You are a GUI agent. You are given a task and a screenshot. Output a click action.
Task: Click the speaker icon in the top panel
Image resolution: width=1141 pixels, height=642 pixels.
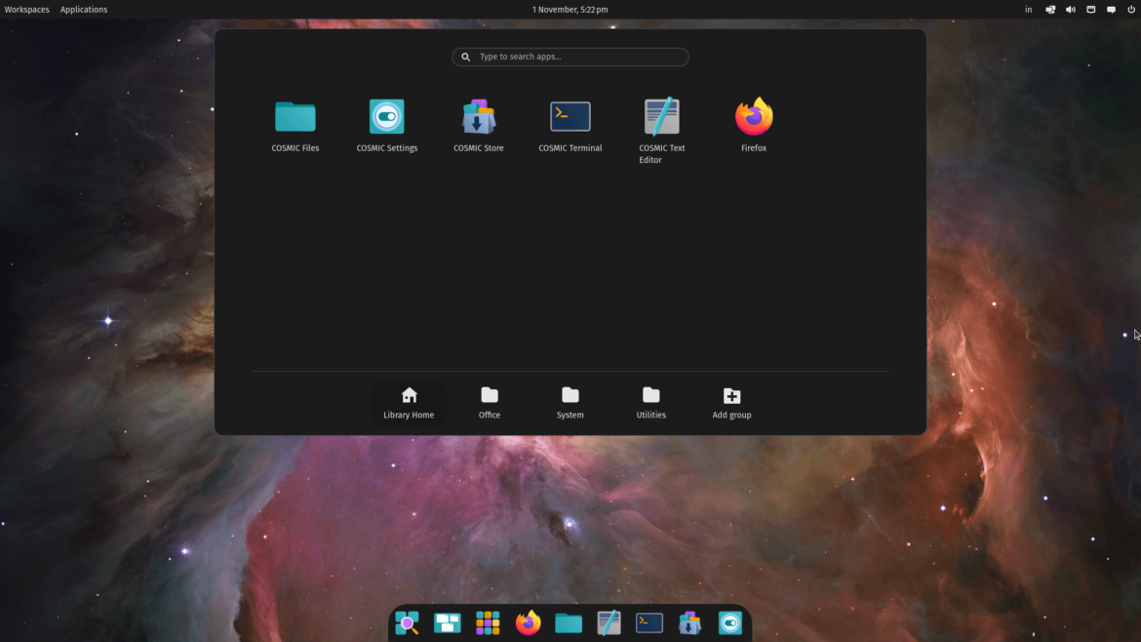[x=1070, y=9]
